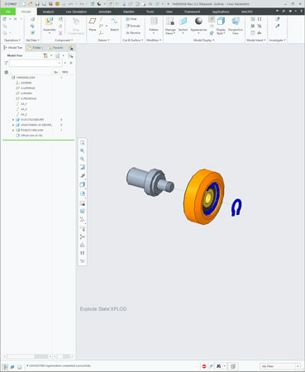Switch to the Annotate ribbon tab
Viewport: 305px width, 372px height.
click(x=105, y=12)
